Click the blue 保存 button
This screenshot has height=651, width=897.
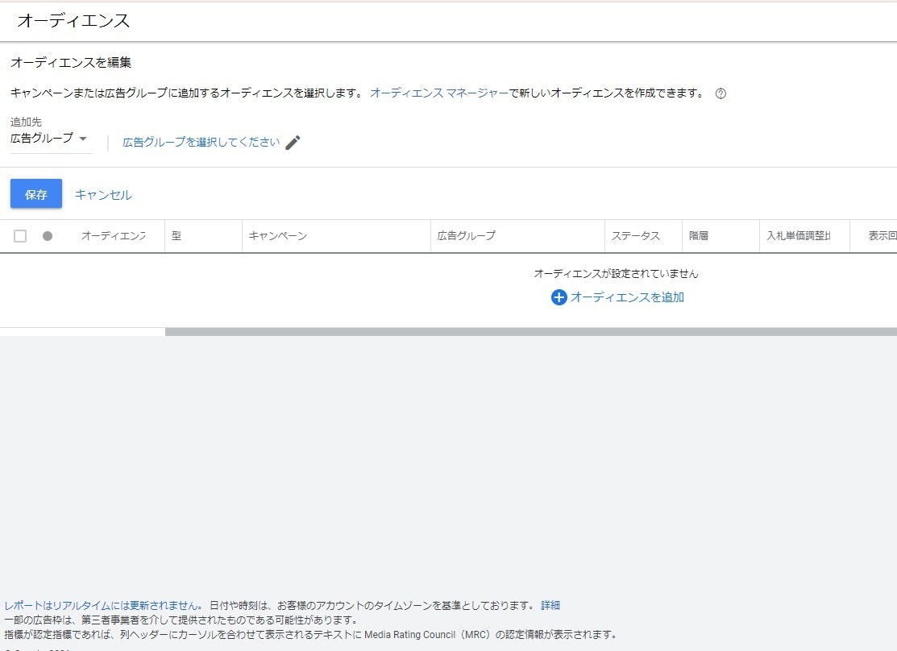36,194
